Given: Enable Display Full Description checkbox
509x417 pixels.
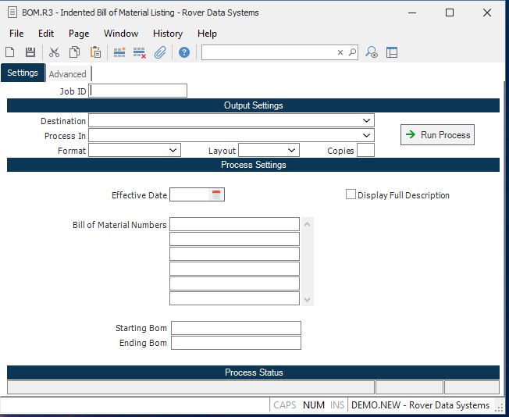Looking at the screenshot, I should 351,194.
